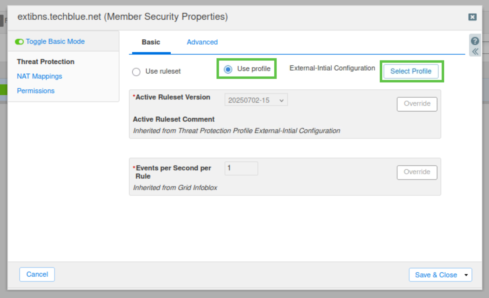
Task: Switch to the Basic tab
Action: tap(151, 42)
